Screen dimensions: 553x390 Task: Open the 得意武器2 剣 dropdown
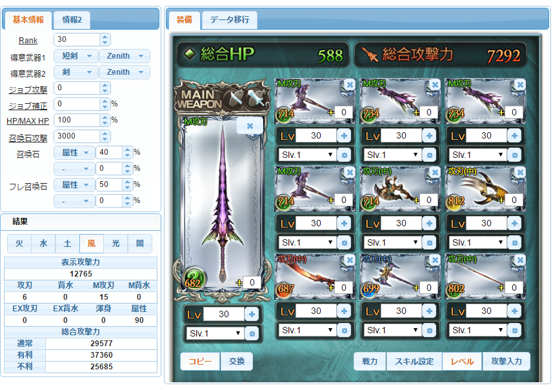[76, 72]
